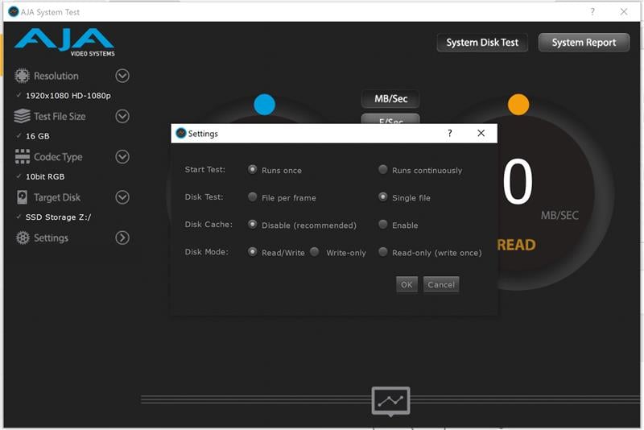Click the Test File Size label
The width and height of the screenshot is (644, 430).
click(x=60, y=117)
